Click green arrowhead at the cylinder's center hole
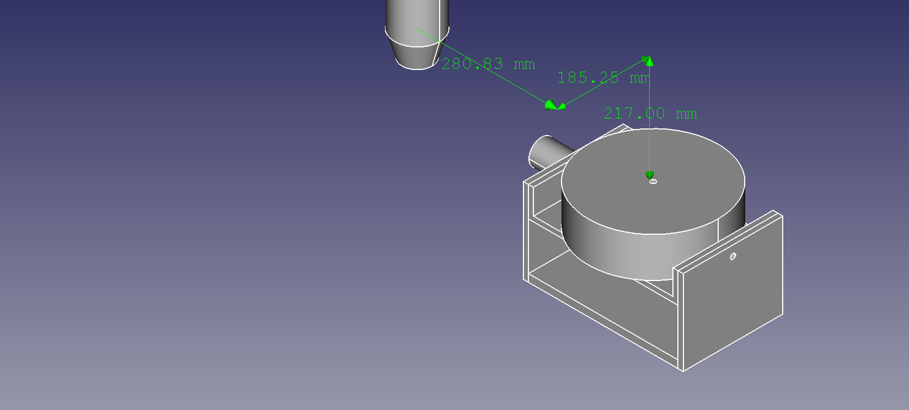 [x=650, y=175]
